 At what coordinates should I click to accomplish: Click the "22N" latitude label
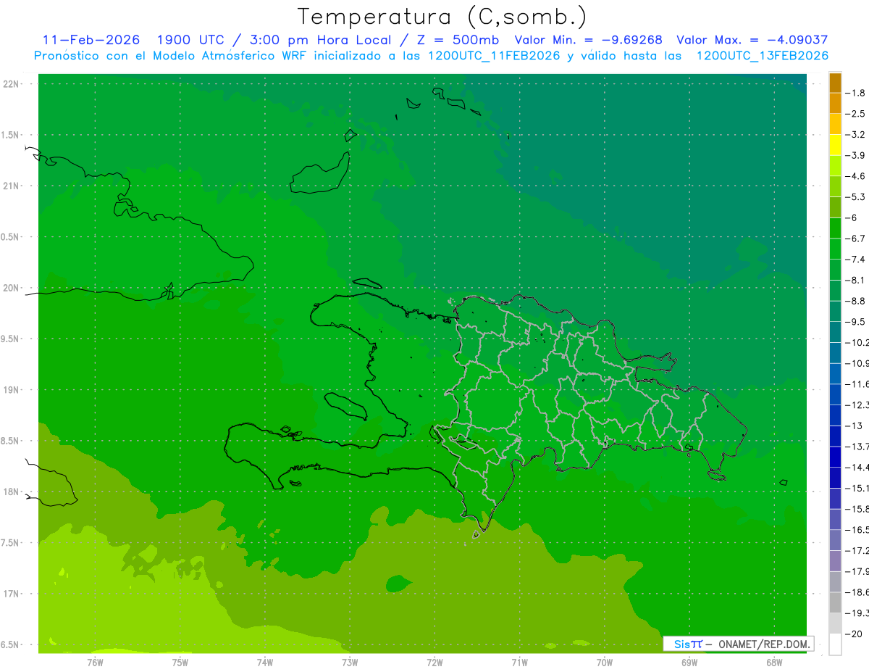point(12,84)
